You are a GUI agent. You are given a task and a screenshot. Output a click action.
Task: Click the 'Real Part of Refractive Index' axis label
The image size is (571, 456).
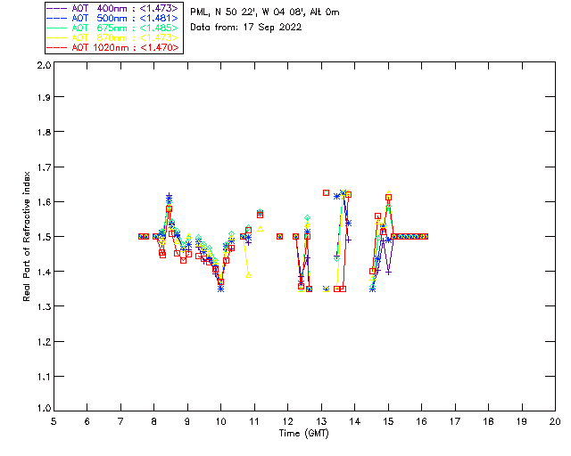coord(28,235)
